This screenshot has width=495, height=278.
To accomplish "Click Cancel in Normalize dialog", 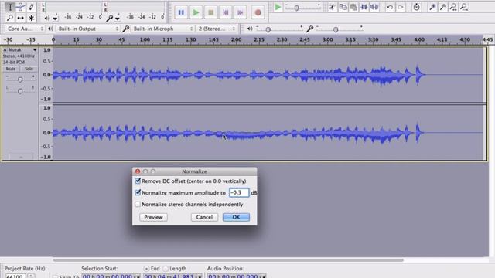I will tap(204, 217).
